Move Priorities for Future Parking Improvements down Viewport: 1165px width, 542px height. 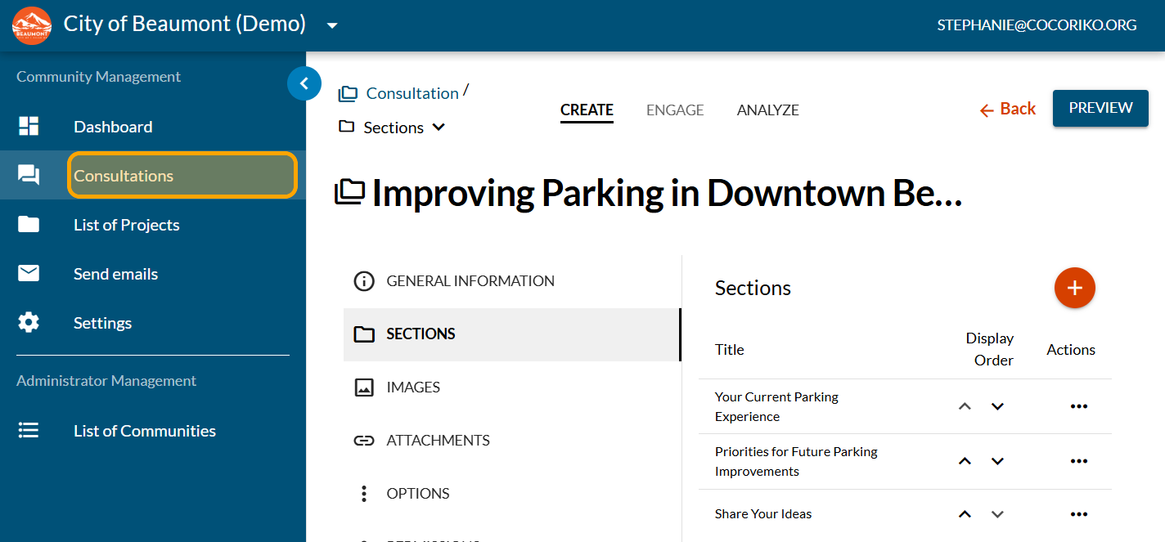pos(997,461)
